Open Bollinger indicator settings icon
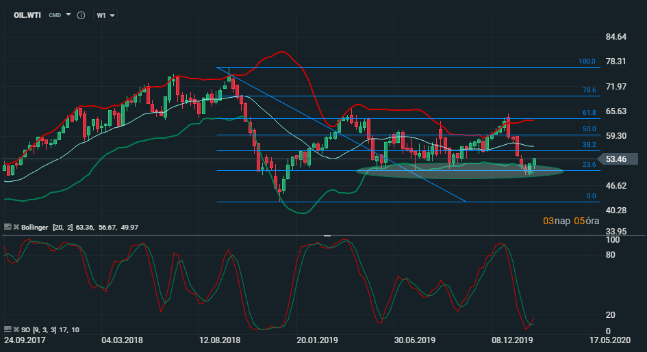Screen dimensions: 647x352 click(7, 226)
